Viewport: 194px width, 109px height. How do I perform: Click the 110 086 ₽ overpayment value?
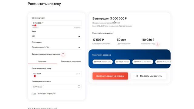148,40
